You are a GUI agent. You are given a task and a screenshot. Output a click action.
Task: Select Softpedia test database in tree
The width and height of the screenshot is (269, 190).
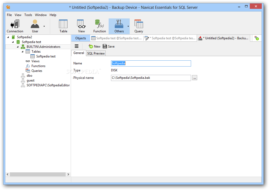31,42
